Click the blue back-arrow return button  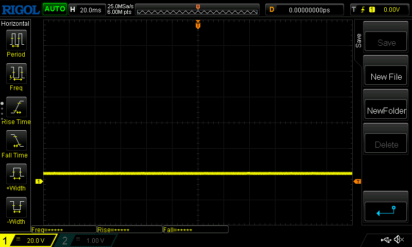click(385, 211)
